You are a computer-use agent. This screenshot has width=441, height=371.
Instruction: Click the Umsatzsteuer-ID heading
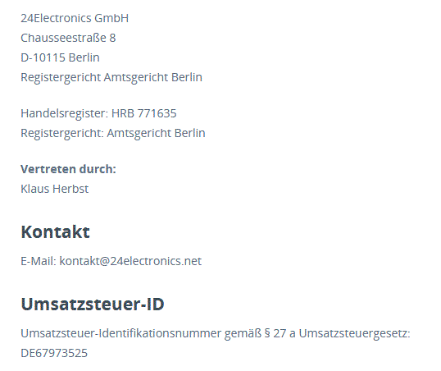[x=93, y=304]
